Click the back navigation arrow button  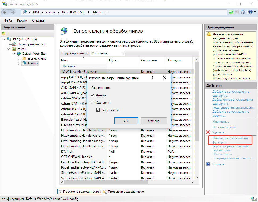pyautogui.click(x=5, y=12)
